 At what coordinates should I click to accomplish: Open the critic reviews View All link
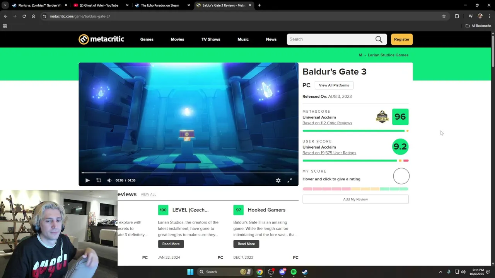(x=148, y=195)
